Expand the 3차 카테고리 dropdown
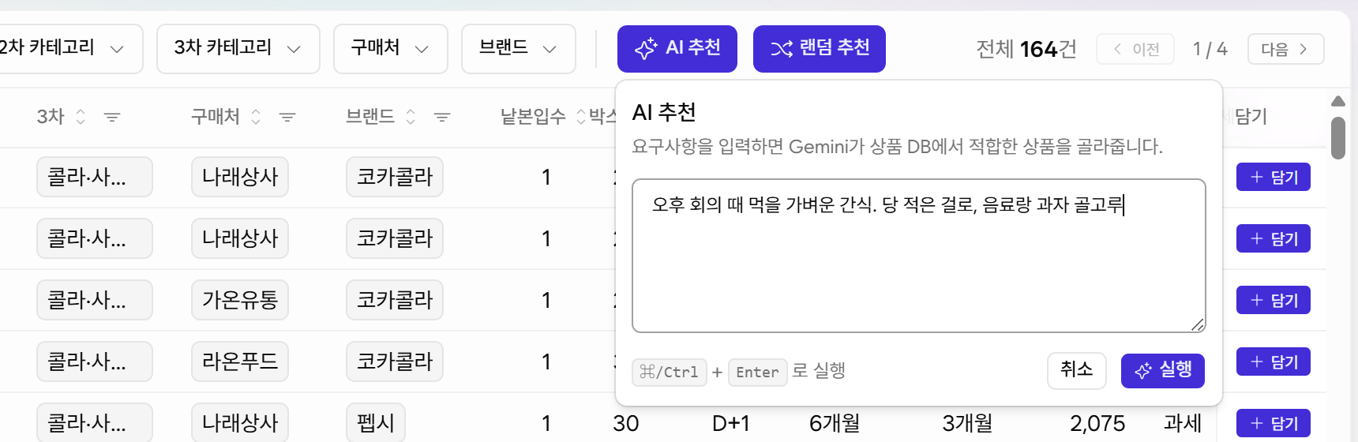This screenshot has width=1358, height=442. 238,49
